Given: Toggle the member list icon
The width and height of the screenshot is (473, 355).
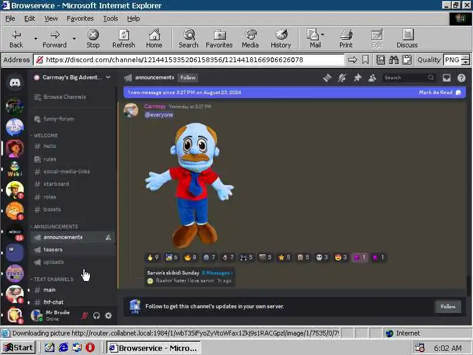Looking at the screenshot, I should click(372, 78).
